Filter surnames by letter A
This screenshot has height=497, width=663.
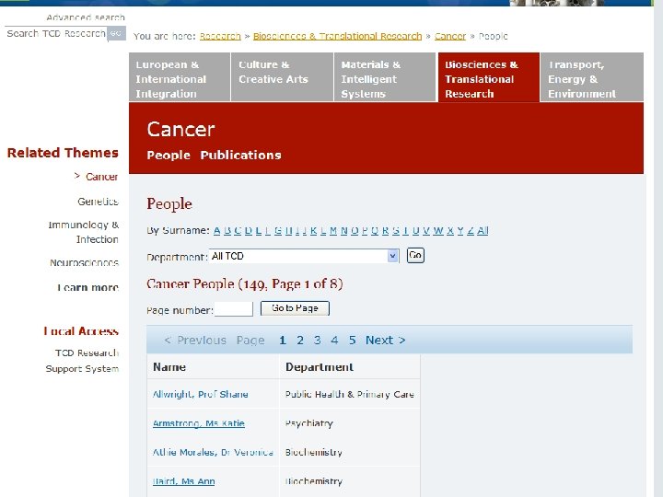217,231
